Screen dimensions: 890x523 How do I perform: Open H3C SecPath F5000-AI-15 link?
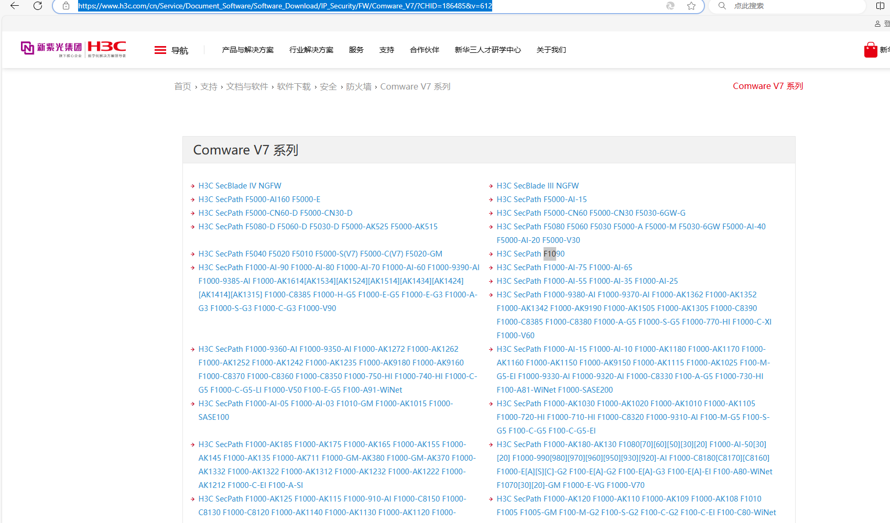click(542, 199)
